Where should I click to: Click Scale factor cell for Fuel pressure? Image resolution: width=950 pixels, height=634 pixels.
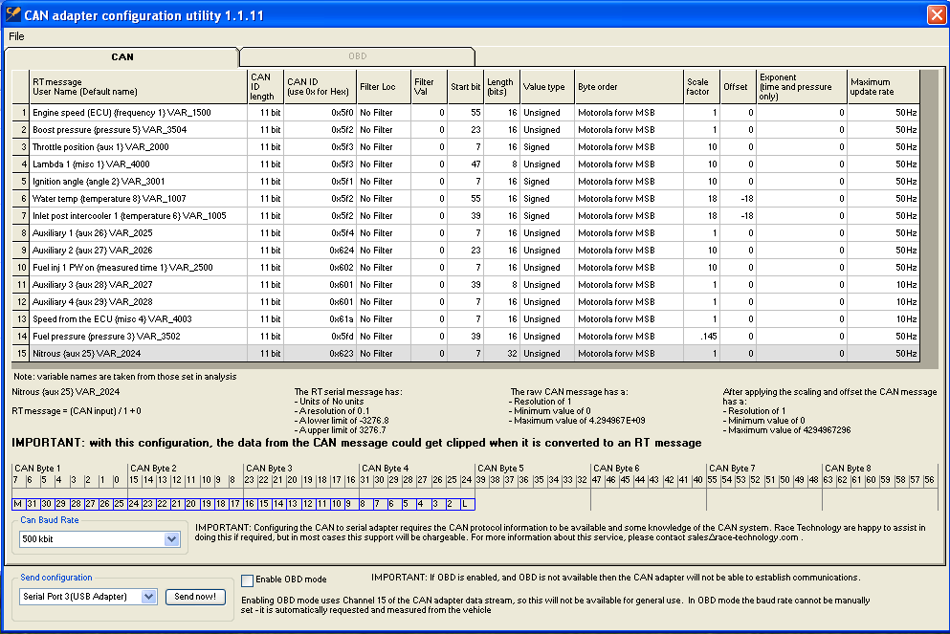click(701, 337)
